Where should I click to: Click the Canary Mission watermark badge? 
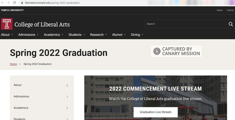[176, 51]
